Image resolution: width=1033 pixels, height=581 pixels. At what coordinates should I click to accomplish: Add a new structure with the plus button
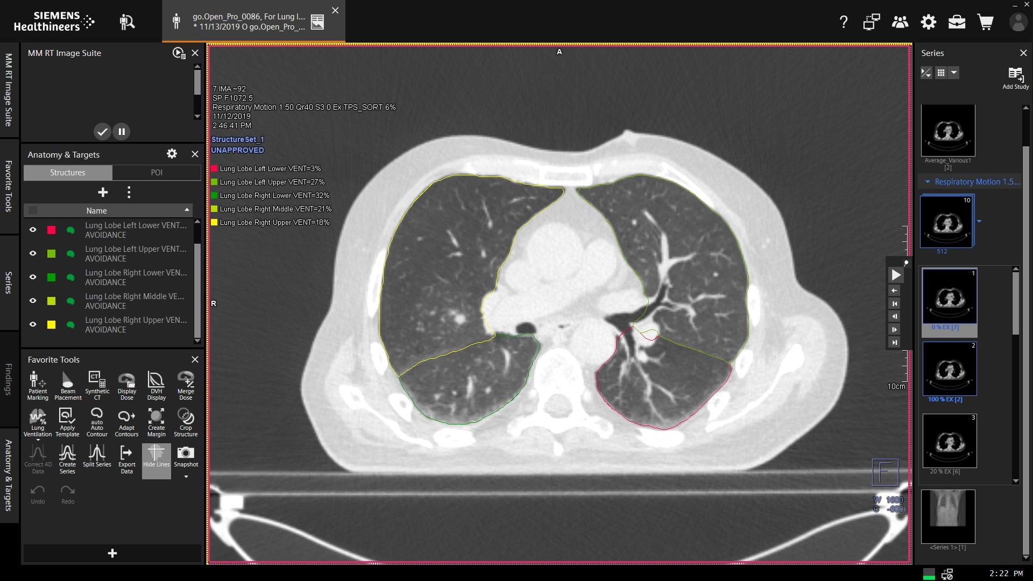pyautogui.click(x=102, y=192)
